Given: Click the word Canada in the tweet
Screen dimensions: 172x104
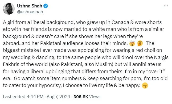Looking at the screenshot, I should (x=120, y=22).
